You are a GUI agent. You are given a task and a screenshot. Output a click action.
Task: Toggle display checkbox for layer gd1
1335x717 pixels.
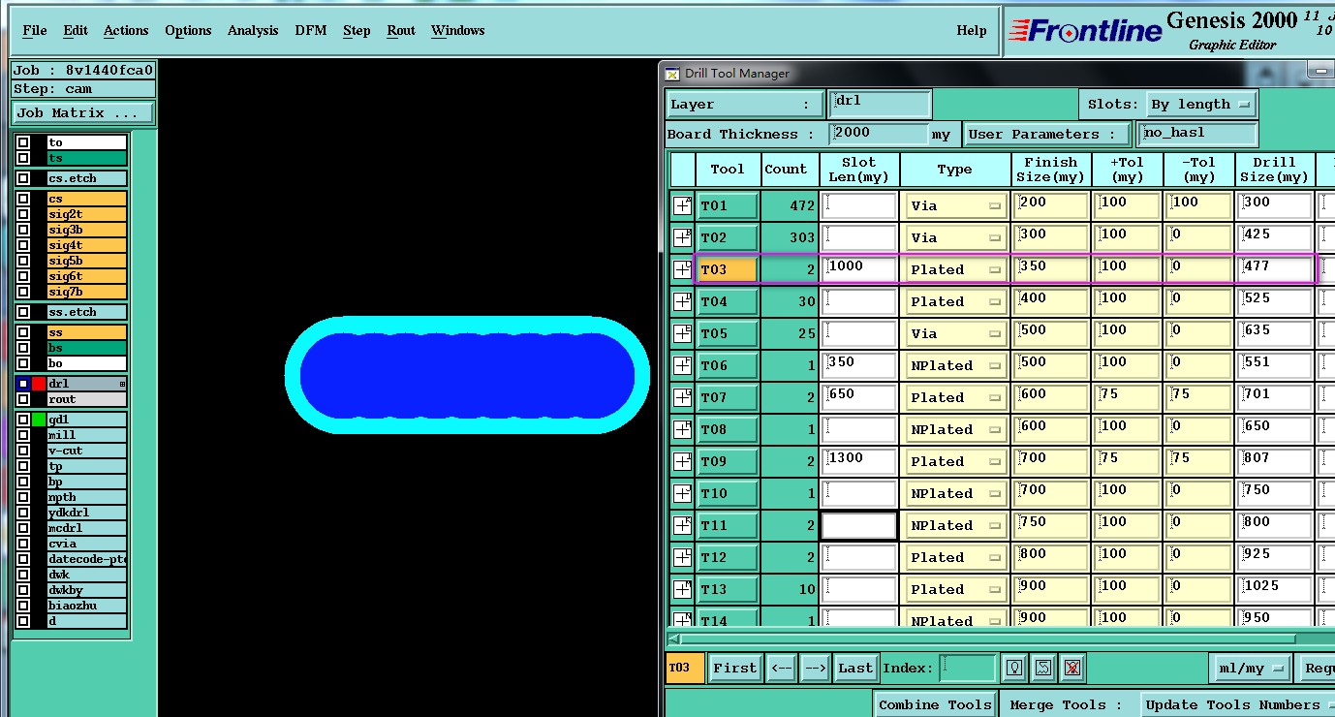coord(22,420)
